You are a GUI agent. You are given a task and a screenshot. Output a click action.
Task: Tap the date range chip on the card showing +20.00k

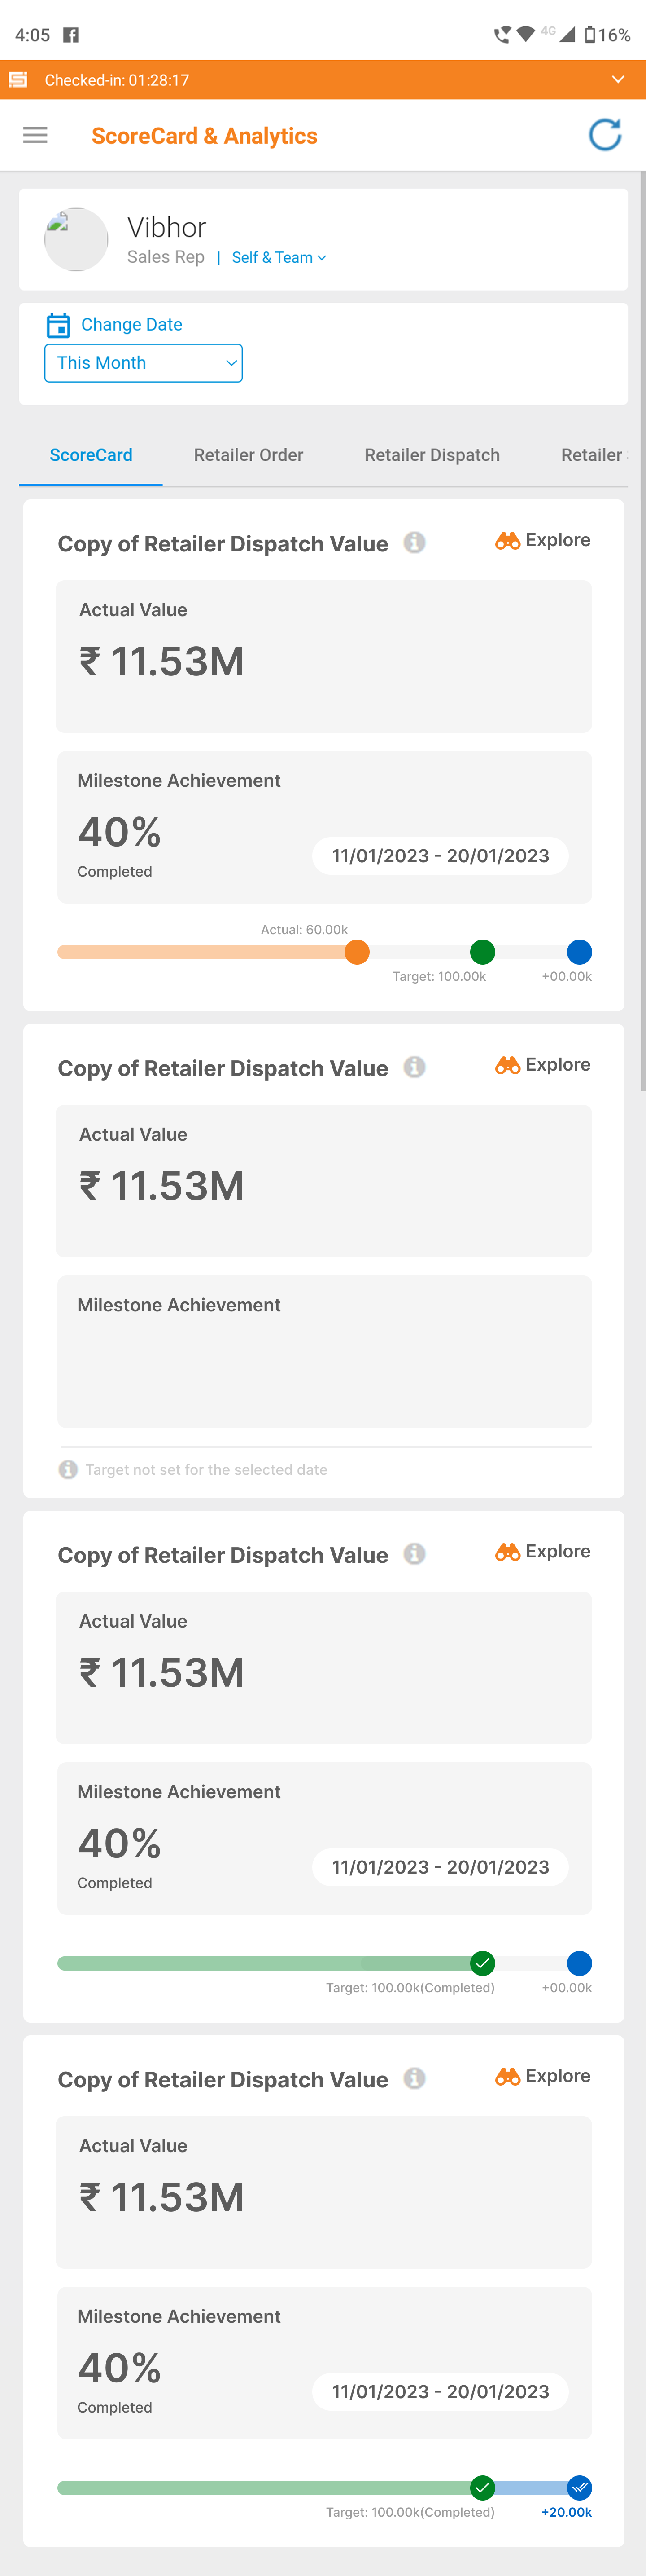(x=441, y=2391)
